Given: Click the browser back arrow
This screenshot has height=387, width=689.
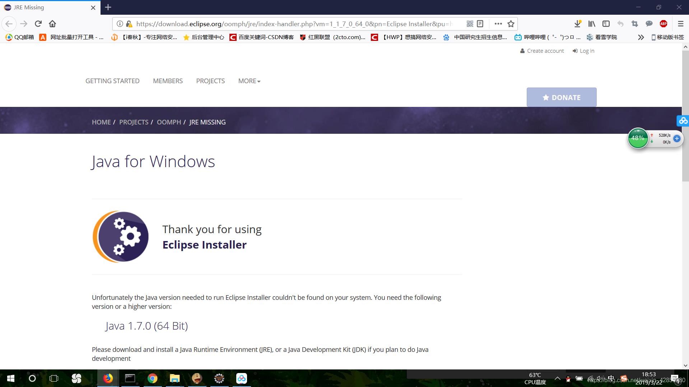Looking at the screenshot, I should (9, 24).
